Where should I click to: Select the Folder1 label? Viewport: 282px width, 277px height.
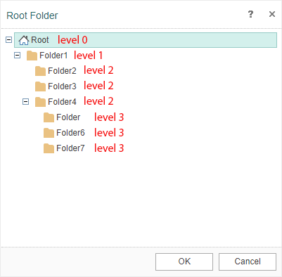(x=53, y=56)
